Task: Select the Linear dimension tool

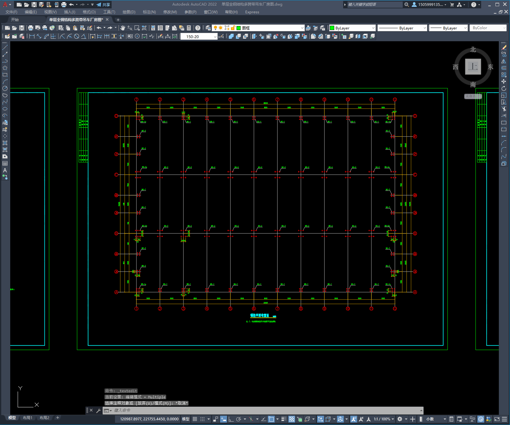Action: (x=32, y=36)
